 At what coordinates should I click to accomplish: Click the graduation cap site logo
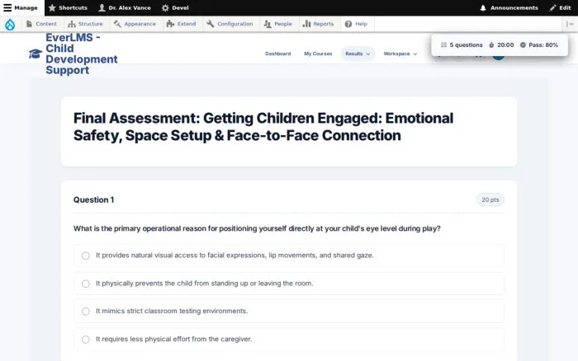pos(36,54)
